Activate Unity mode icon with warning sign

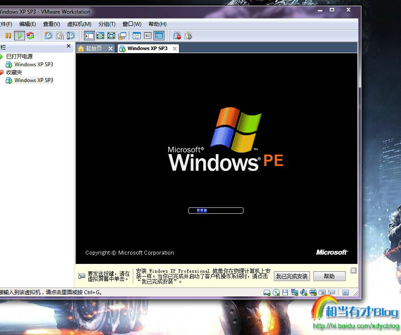(122, 36)
